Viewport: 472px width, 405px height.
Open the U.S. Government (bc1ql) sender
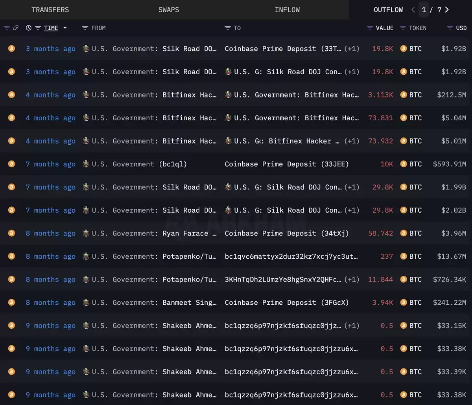pyautogui.click(x=139, y=164)
